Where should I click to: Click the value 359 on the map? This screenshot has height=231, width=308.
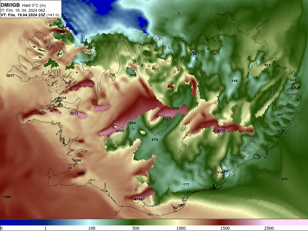pyautogui.click(x=176, y=108)
